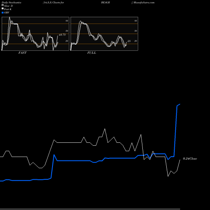Screen dimensions: 210x210
Task: Click the 50 level label in FULL chart
Action: point(136,31)
